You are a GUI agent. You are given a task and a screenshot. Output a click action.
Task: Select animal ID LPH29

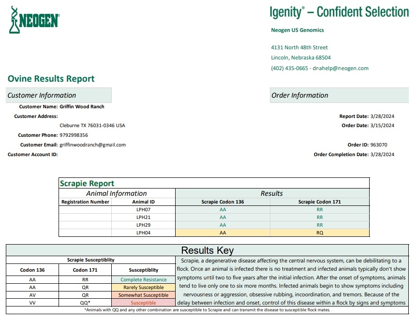[x=143, y=225]
